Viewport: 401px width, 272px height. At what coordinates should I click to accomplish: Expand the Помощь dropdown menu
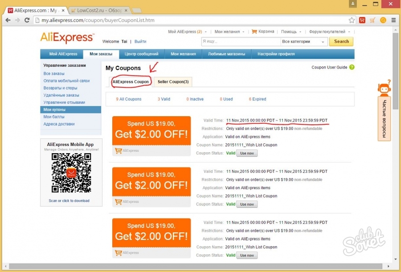[x=291, y=32]
